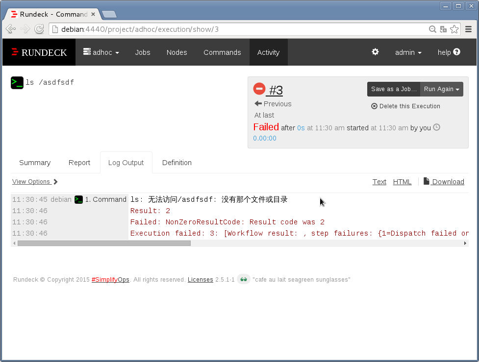Screen dimensions: 479x362
Task: Click the translate icon in address bar
Action: click(443, 29)
